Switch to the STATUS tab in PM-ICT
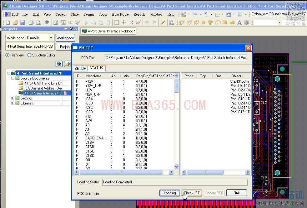307x208 pixels. tap(96, 68)
